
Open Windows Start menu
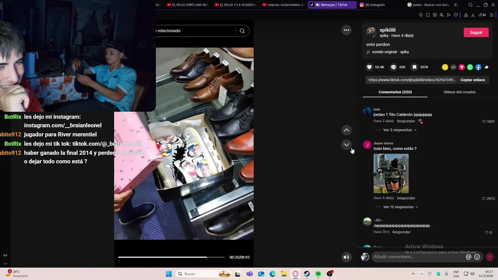coord(168,274)
